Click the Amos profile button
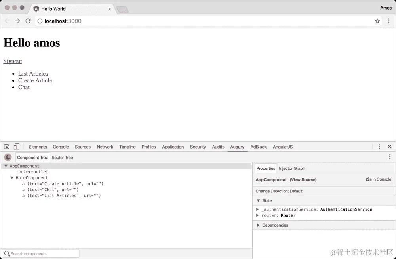 click(386, 8)
